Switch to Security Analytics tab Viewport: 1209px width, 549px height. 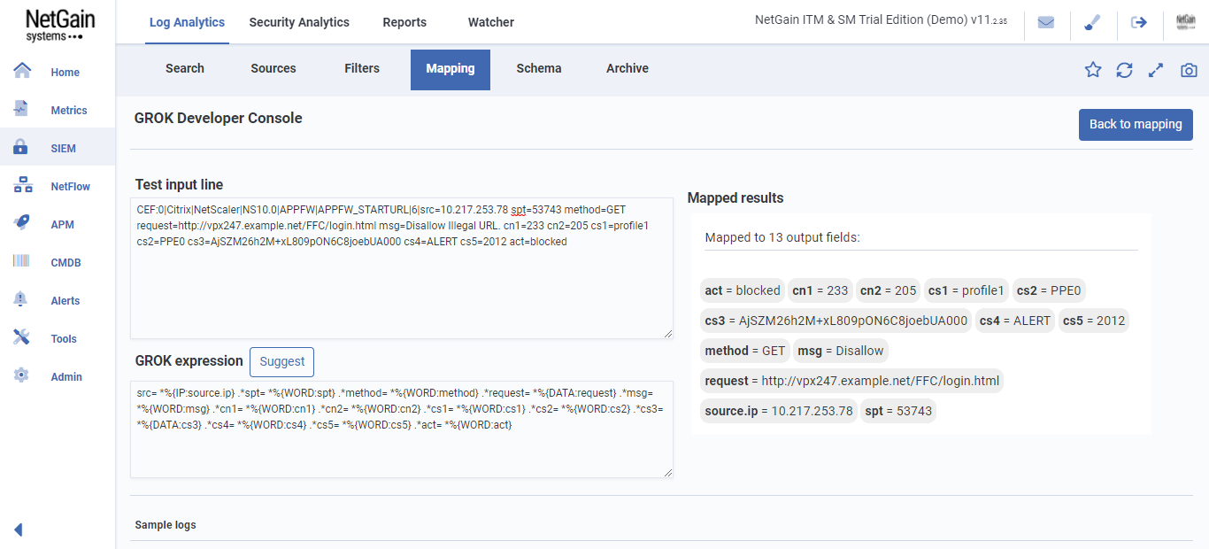tap(299, 22)
